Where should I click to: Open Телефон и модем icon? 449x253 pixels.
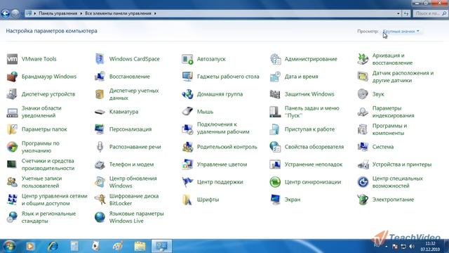tap(100, 164)
